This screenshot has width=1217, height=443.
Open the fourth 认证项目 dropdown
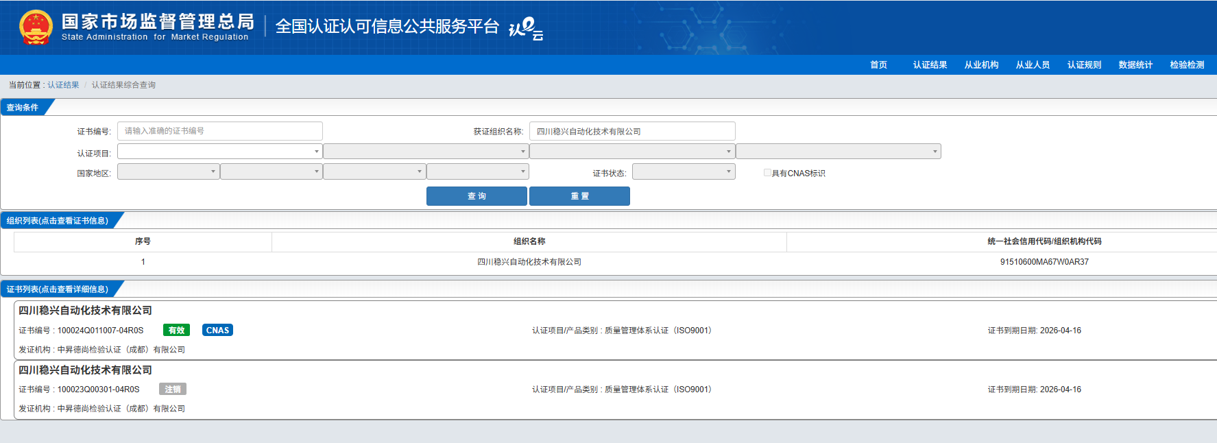point(839,151)
